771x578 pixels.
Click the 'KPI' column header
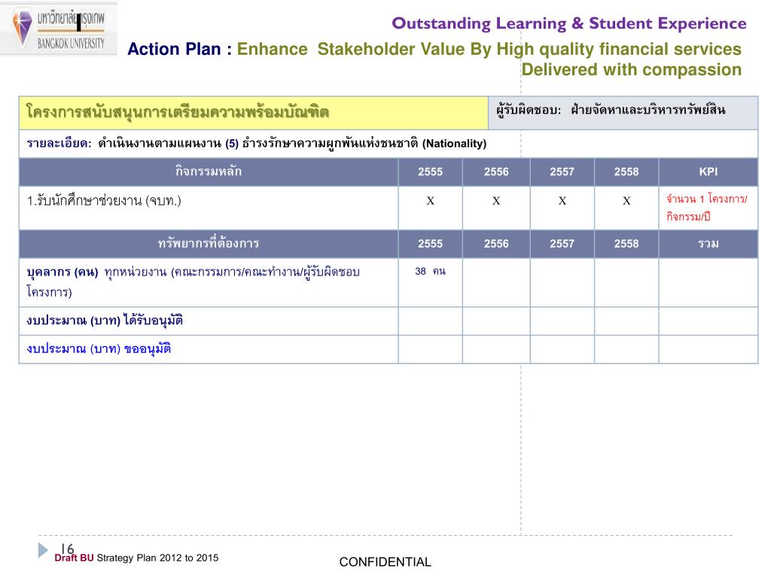coord(709,172)
